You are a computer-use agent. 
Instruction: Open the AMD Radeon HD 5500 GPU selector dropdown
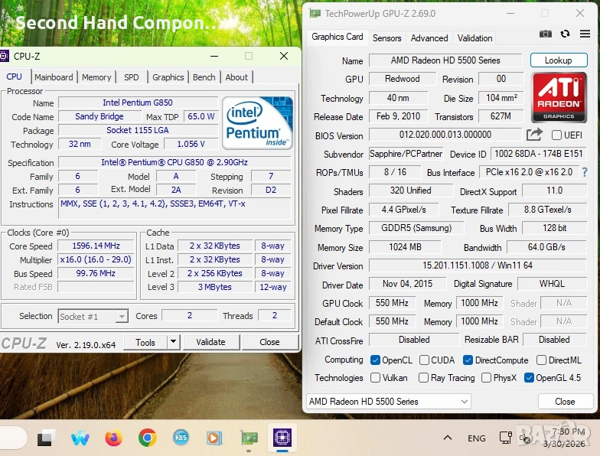(389, 402)
